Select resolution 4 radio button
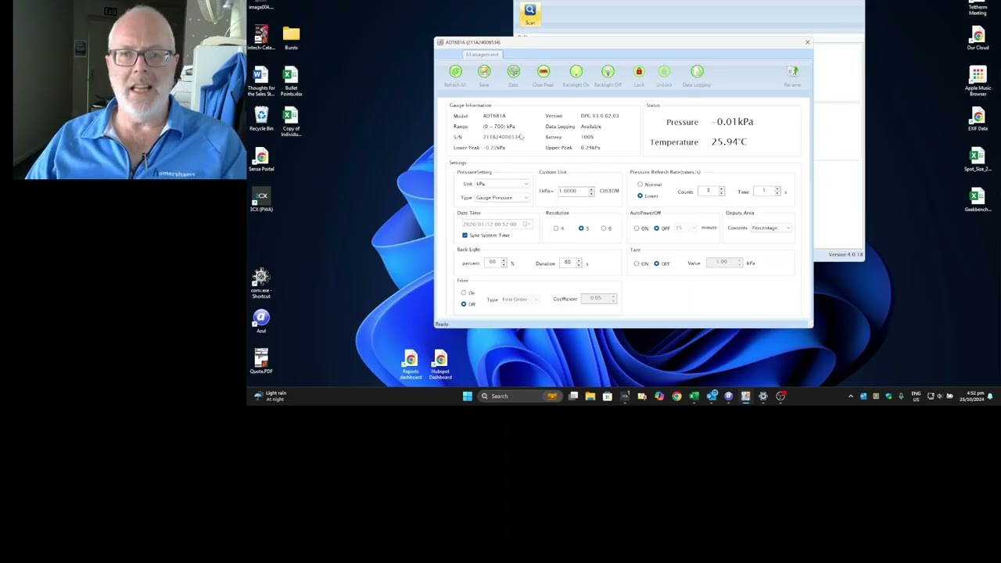 pos(556,228)
